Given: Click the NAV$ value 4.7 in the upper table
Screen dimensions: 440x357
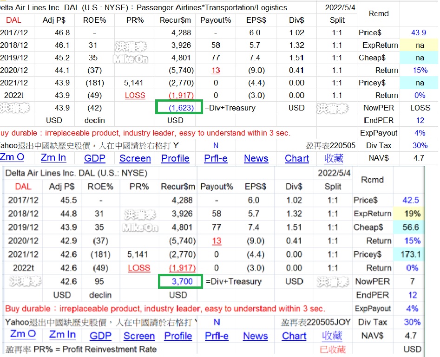Looking at the screenshot, I should click(418, 158).
